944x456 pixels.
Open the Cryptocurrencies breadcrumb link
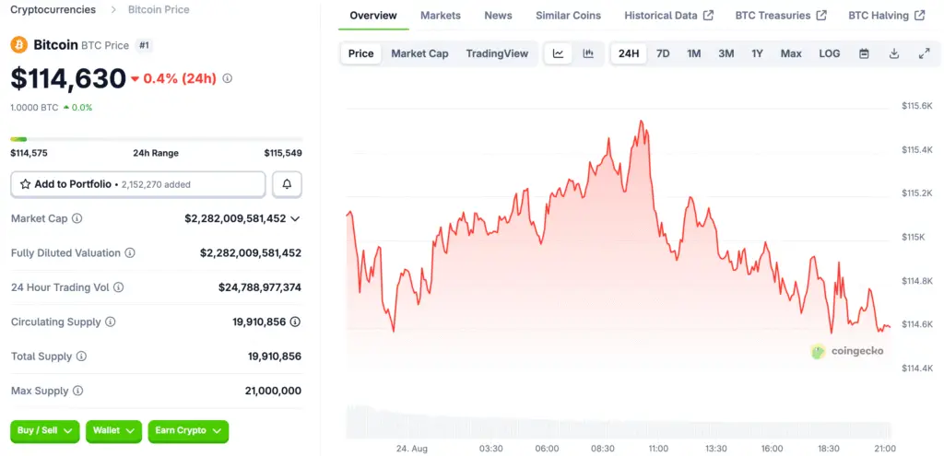pyautogui.click(x=53, y=9)
